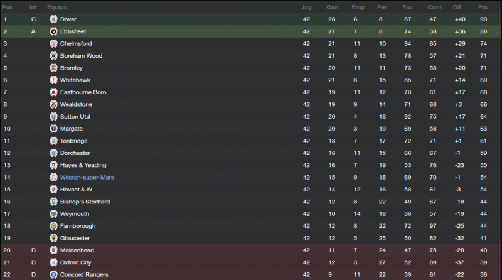Screen dimensions: 502x280
Task: Select the Eastbourne Boro team name
Action: pos(83,92)
